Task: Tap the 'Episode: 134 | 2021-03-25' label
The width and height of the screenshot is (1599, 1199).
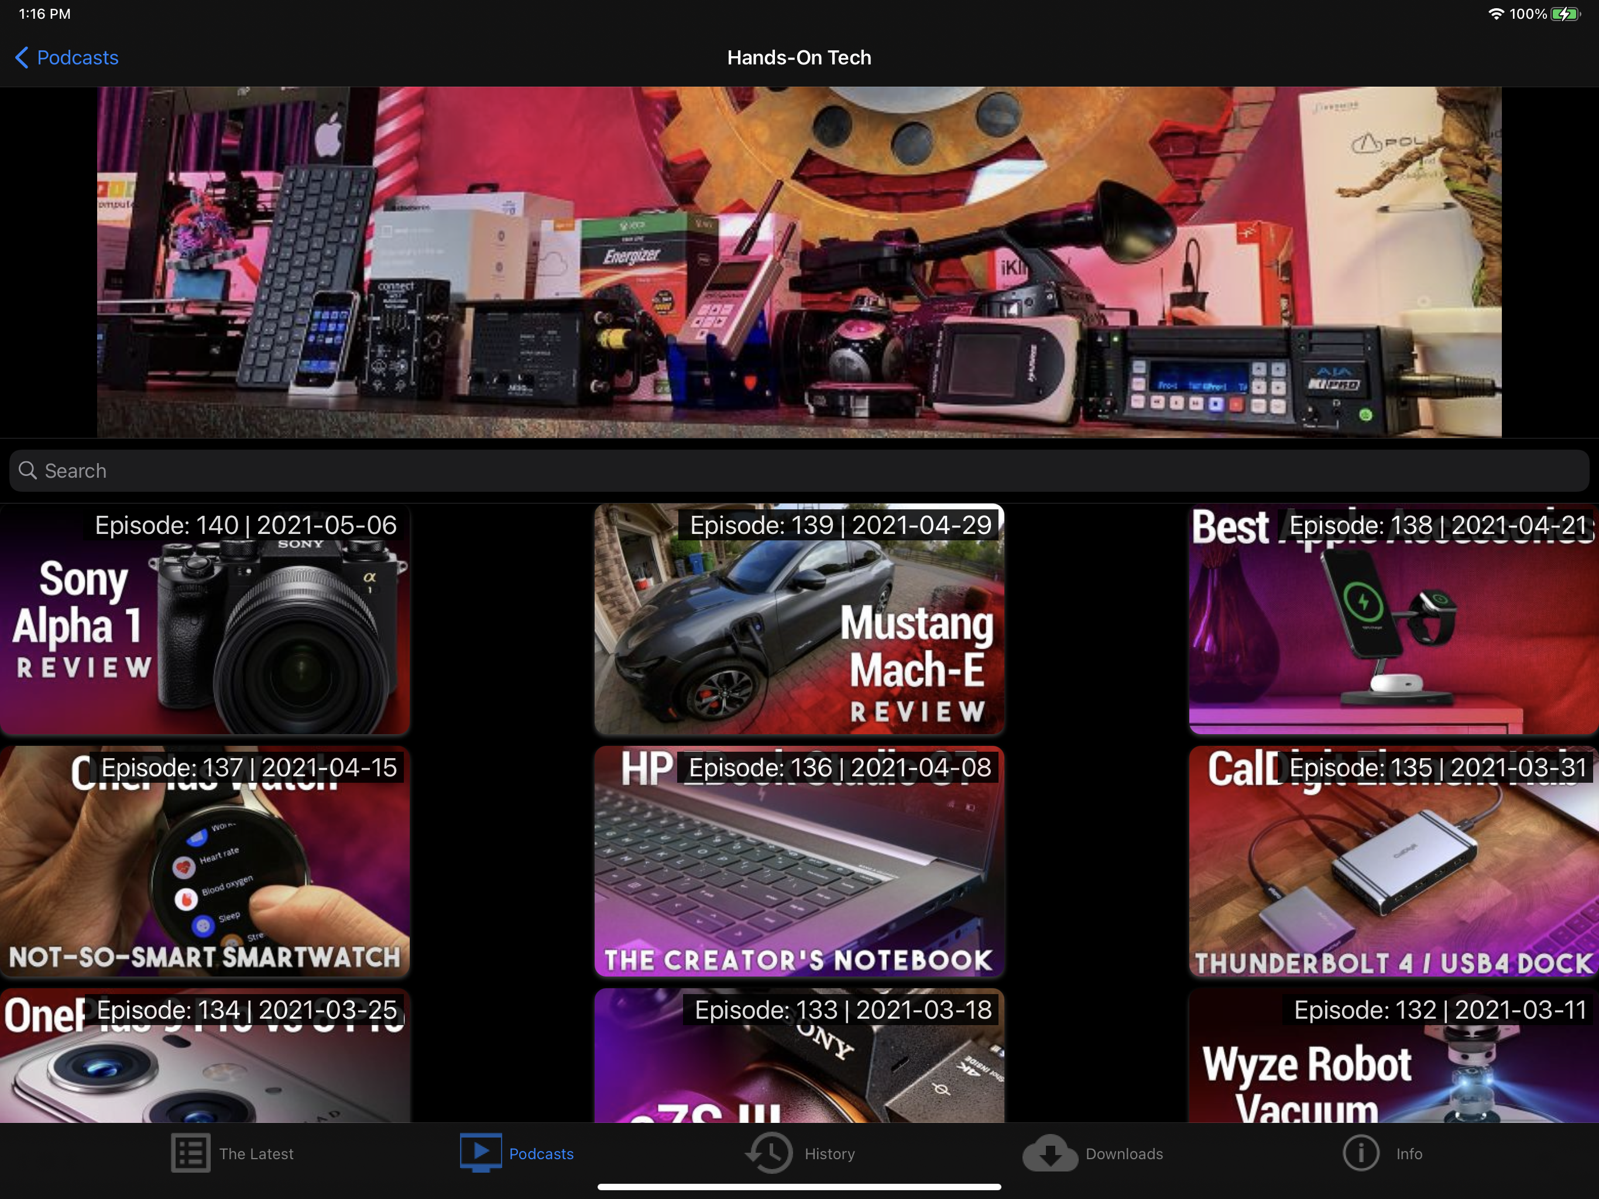Action: 246,1009
